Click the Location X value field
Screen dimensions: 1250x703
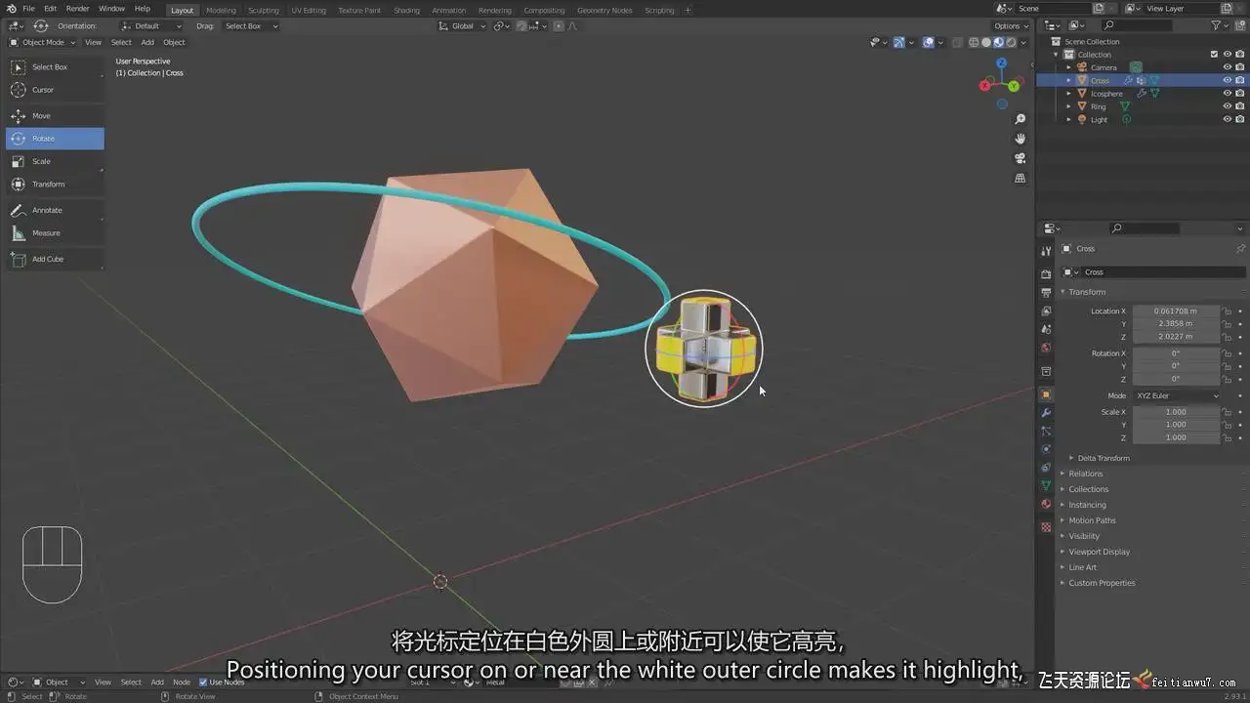click(1177, 311)
